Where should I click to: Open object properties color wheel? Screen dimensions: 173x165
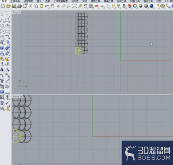pos(135,6)
